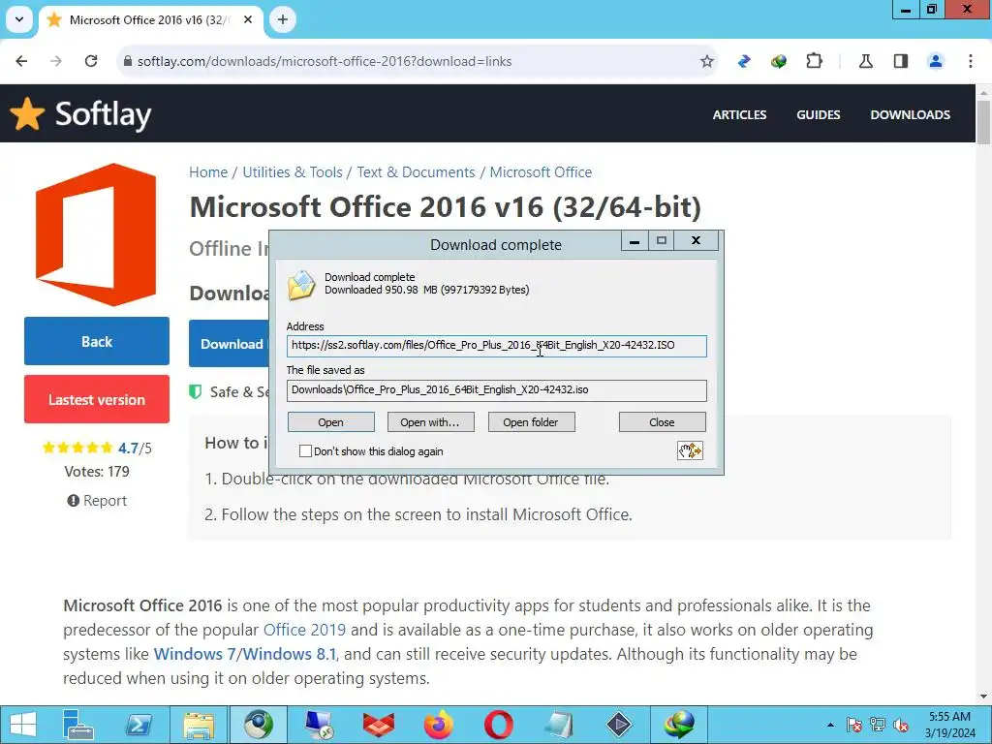
Task: Open the Extensions puzzle icon
Action: [x=814, y=61]
